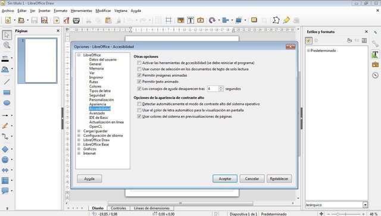Image resolution: width=381 pixels, height=216 pixels.
Task: Click the Open file toolbar icon
Action: point(21,20)
